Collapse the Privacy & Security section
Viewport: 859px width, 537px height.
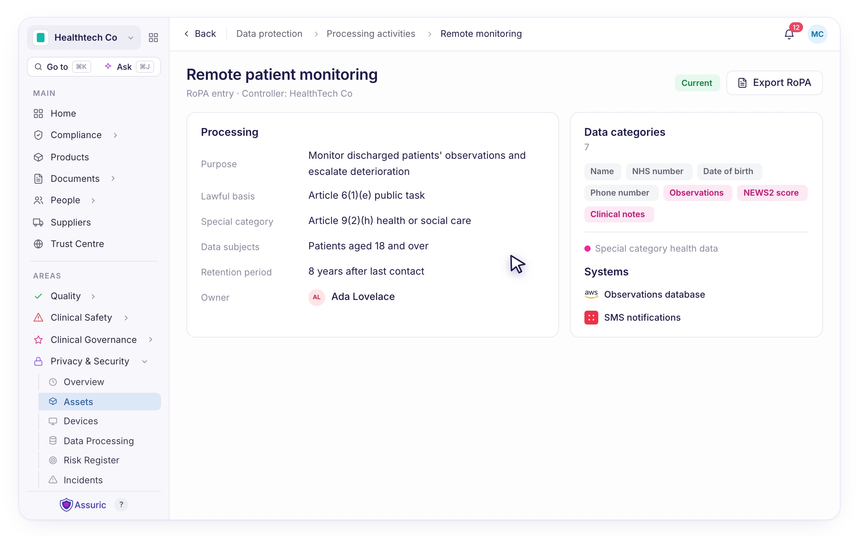tap(145, 362)
